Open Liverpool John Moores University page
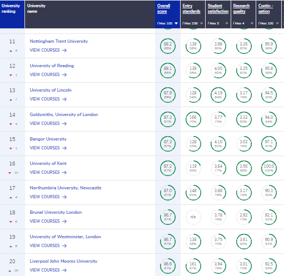 click(x=63, y=261)
